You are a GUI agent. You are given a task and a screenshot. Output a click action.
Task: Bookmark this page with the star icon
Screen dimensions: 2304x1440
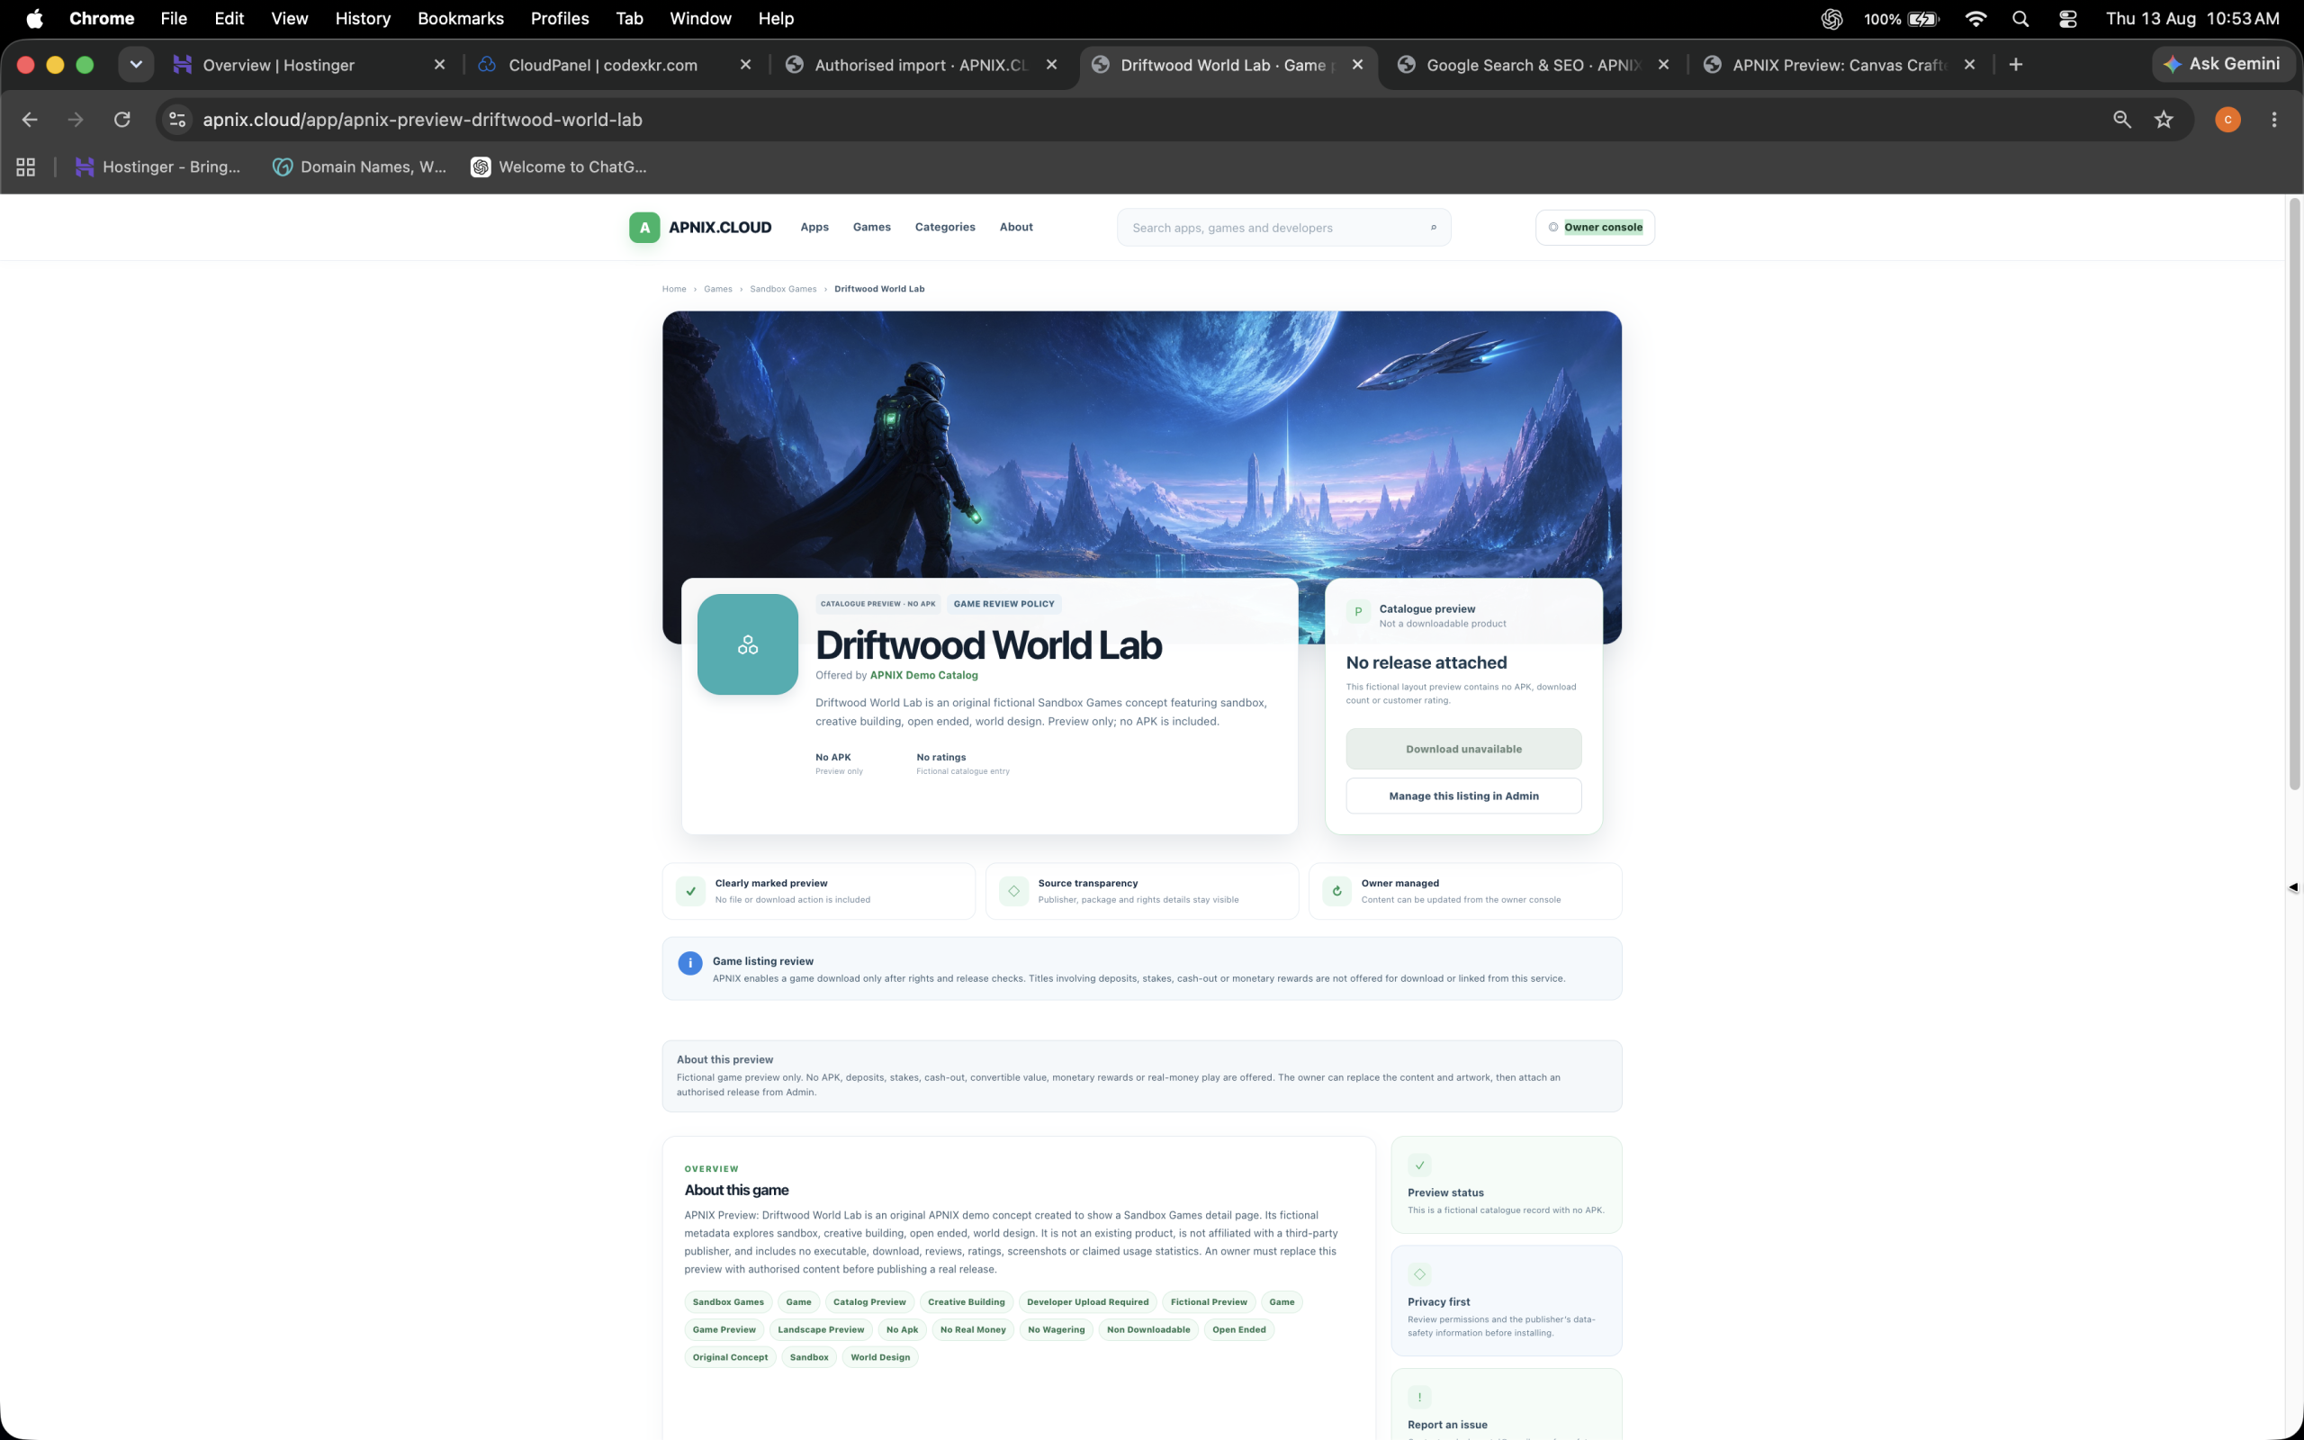(2164, 119)
